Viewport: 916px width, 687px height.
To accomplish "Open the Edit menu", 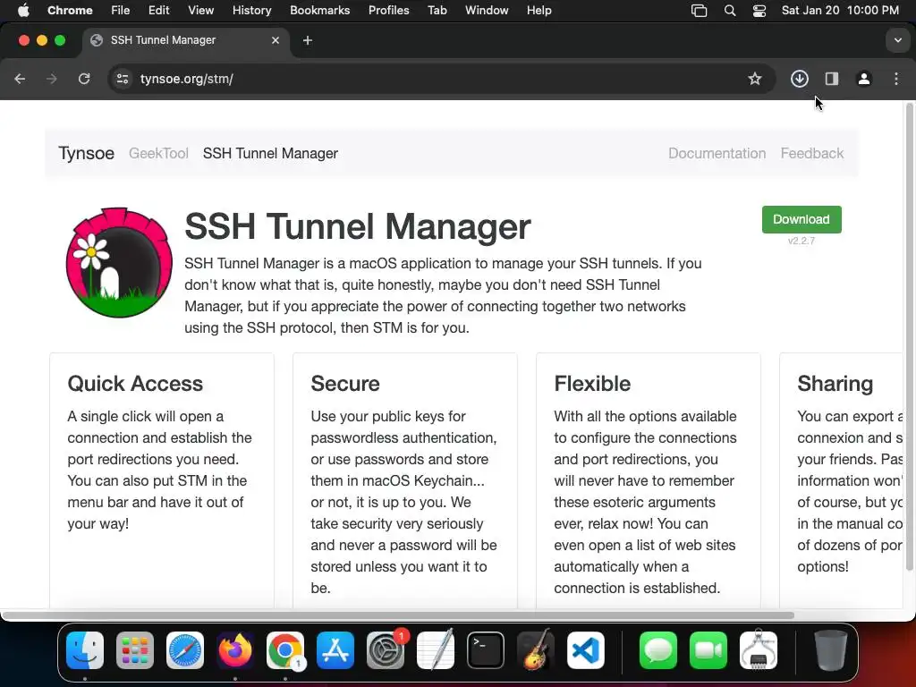I will 158,10.
